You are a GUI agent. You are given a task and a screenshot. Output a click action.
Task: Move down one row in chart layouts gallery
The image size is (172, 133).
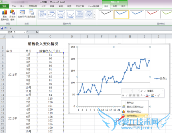point(95,14)
